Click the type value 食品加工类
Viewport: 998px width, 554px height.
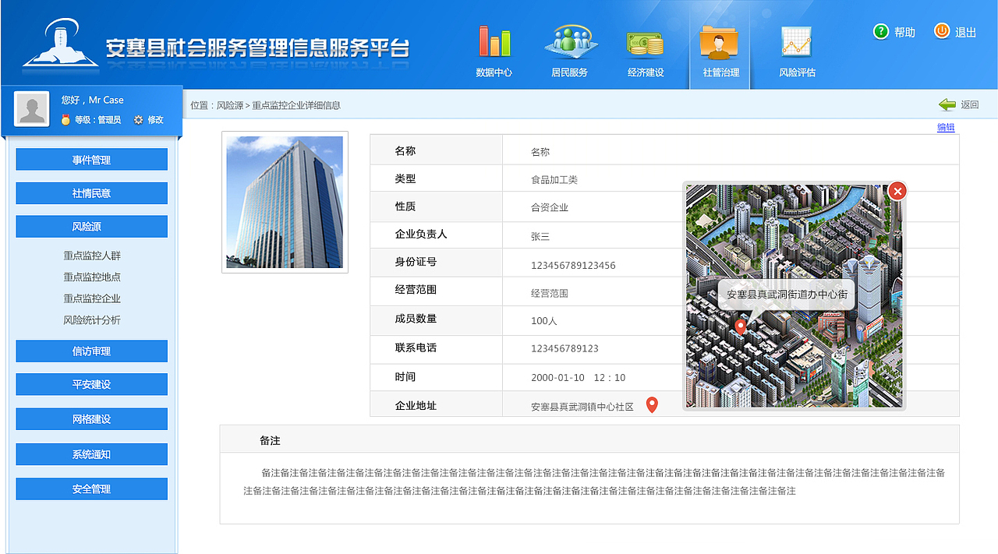554,180
